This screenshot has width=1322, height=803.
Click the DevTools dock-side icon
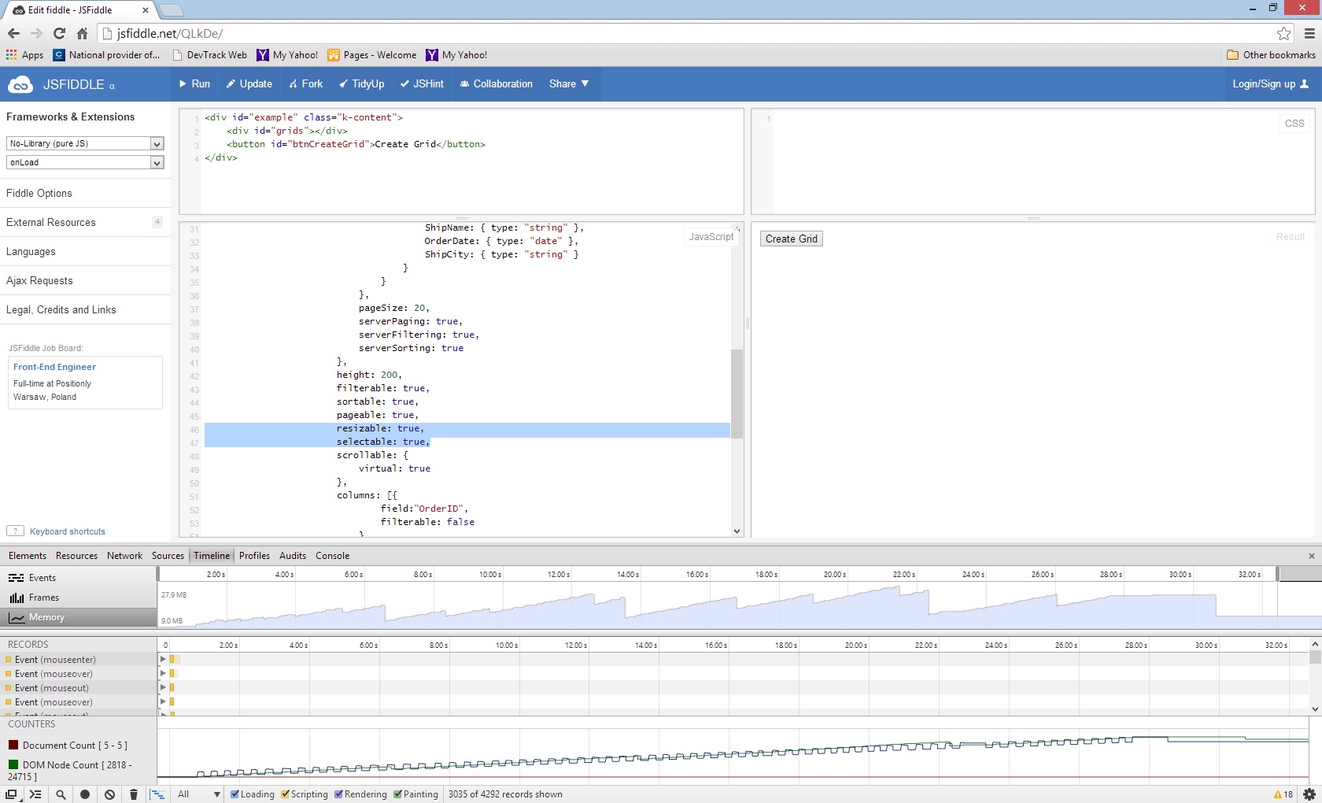coord(12,794)
